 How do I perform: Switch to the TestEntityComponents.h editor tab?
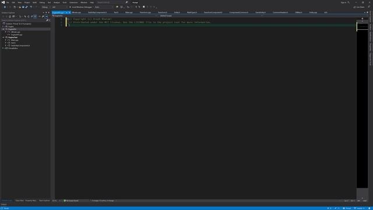[97, 12]
